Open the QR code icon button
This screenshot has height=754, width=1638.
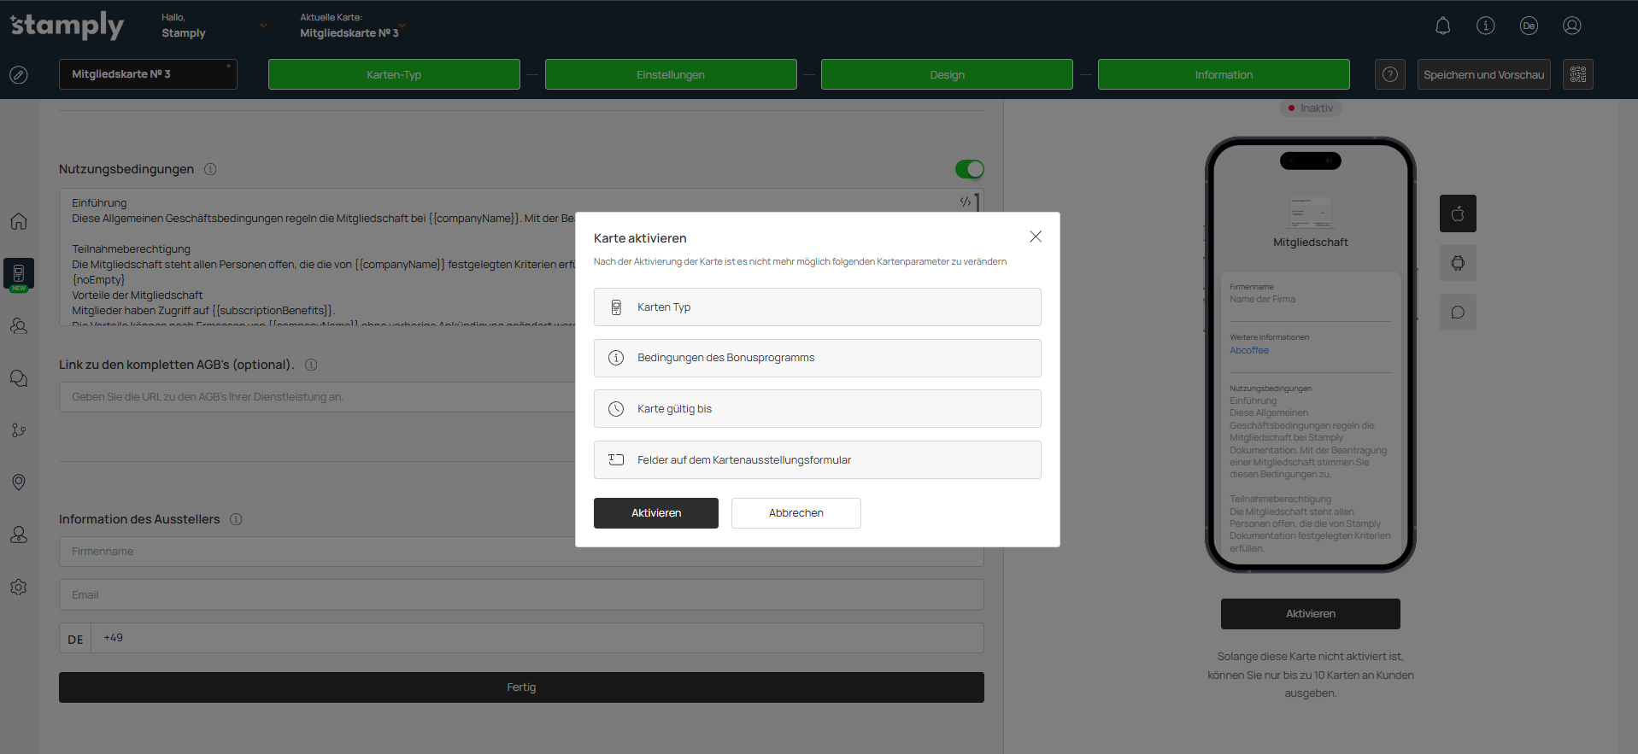tap(1577, 74)
